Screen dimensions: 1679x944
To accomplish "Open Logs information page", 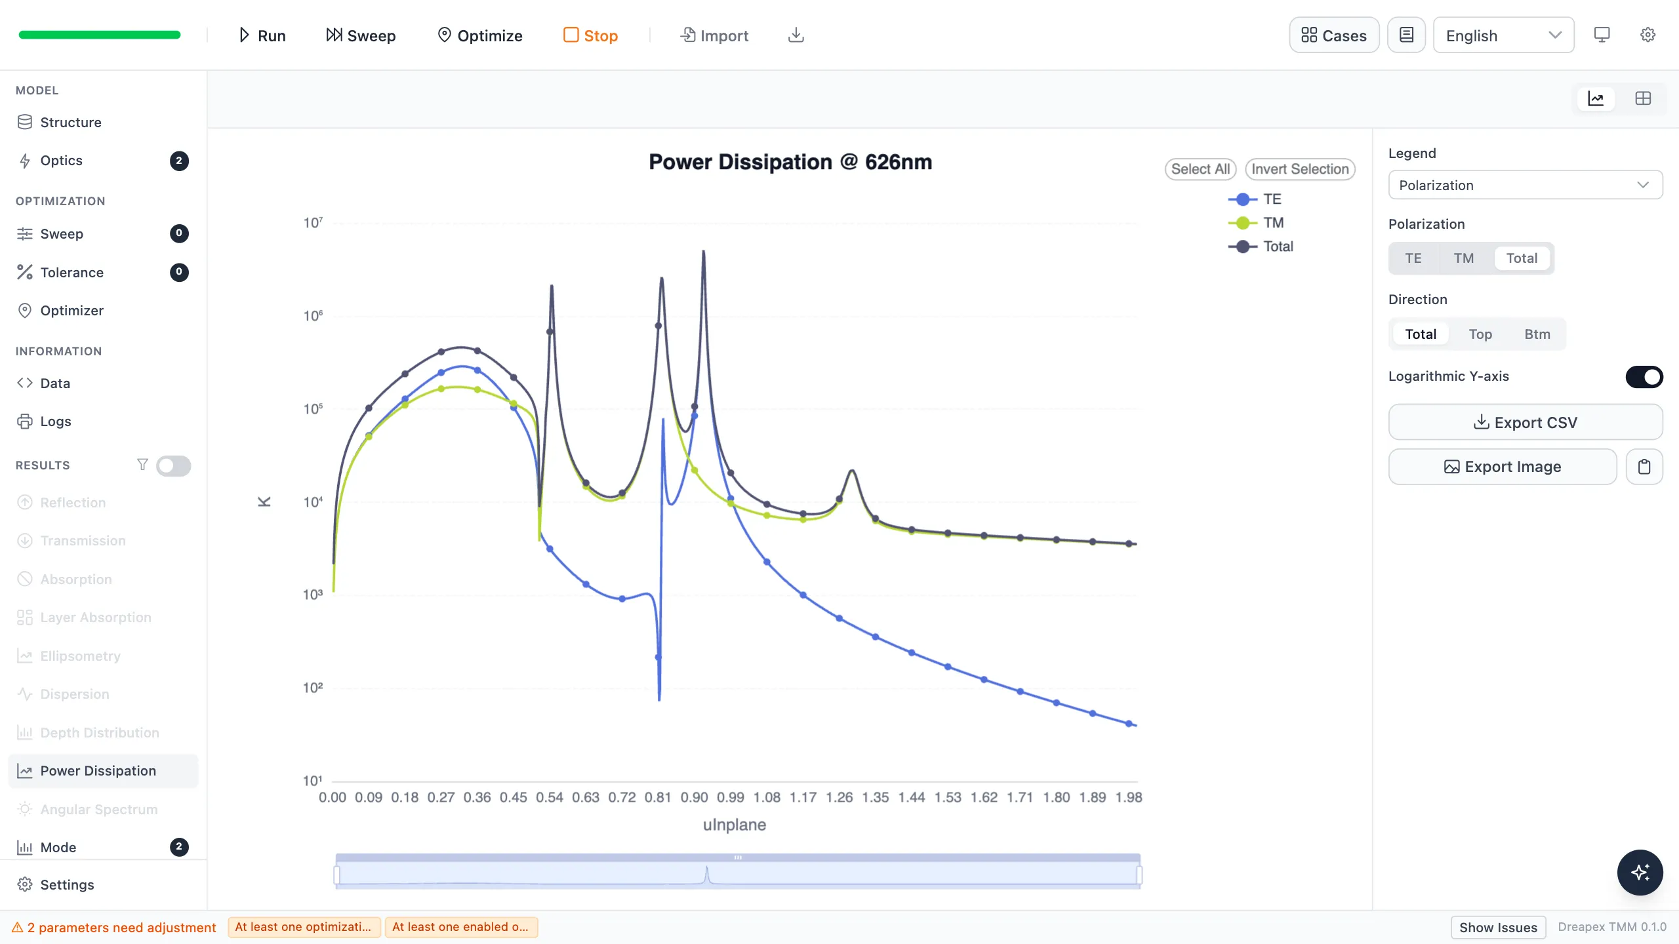I will (x=104, y=422).
